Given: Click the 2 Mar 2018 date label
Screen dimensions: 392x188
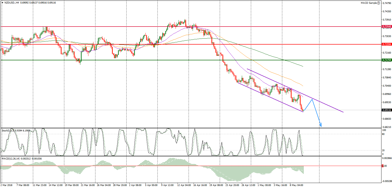Looking at the screenshot, I should [x=7, y=185].
